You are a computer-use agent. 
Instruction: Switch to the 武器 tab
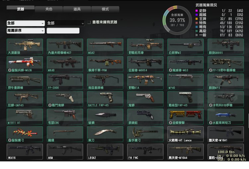(21, 9)
